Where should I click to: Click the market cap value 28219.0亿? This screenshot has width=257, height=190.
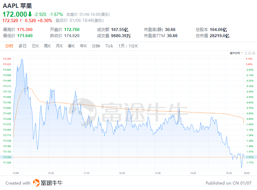point(219,35)
